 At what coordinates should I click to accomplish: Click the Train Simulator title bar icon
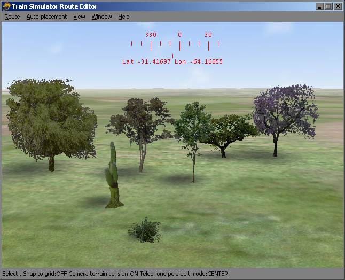pos(6,6)
